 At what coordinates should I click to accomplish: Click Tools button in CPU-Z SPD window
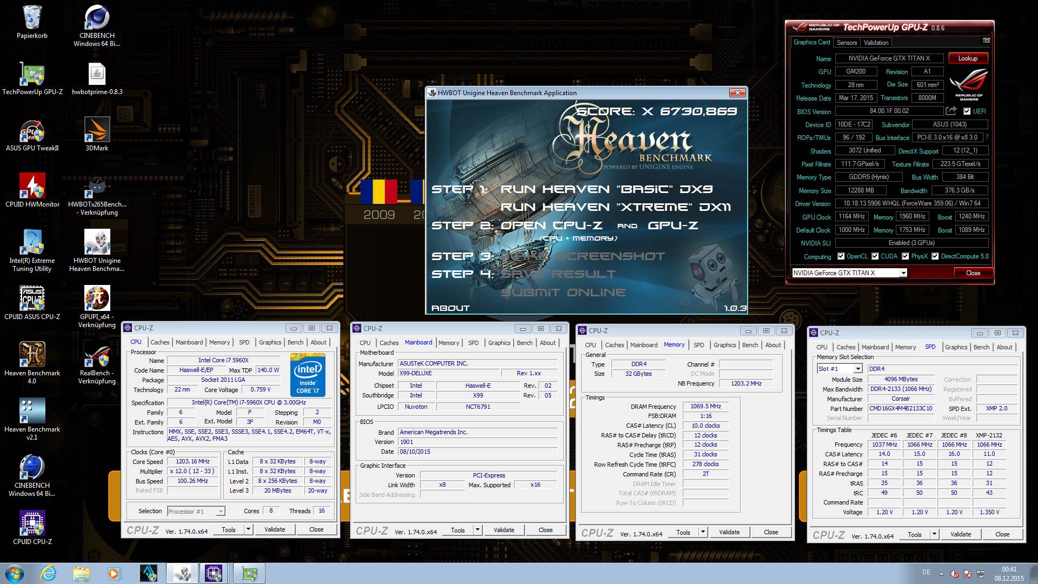pyautogui.click(x=915, y=534)
